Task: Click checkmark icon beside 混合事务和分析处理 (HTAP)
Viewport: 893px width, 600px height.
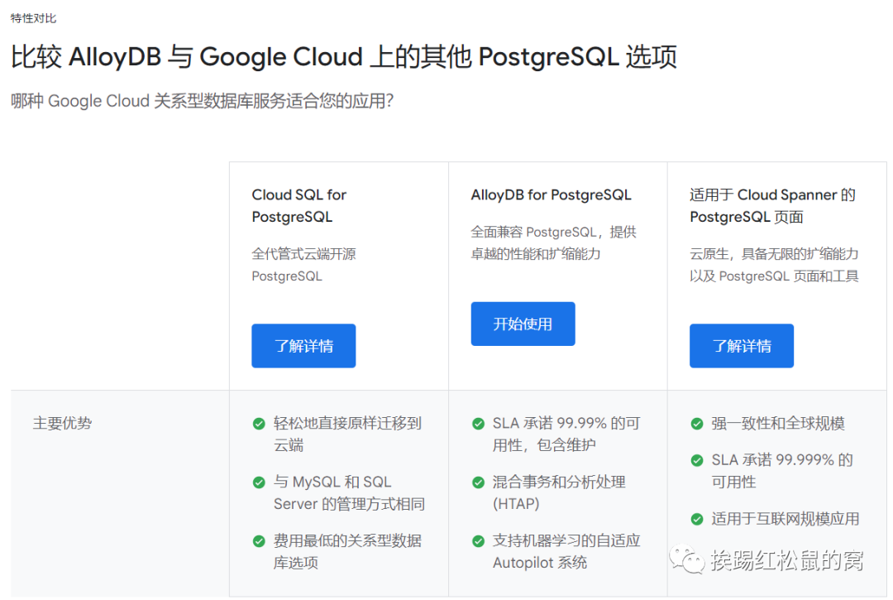Action: [x=478, y=482]
